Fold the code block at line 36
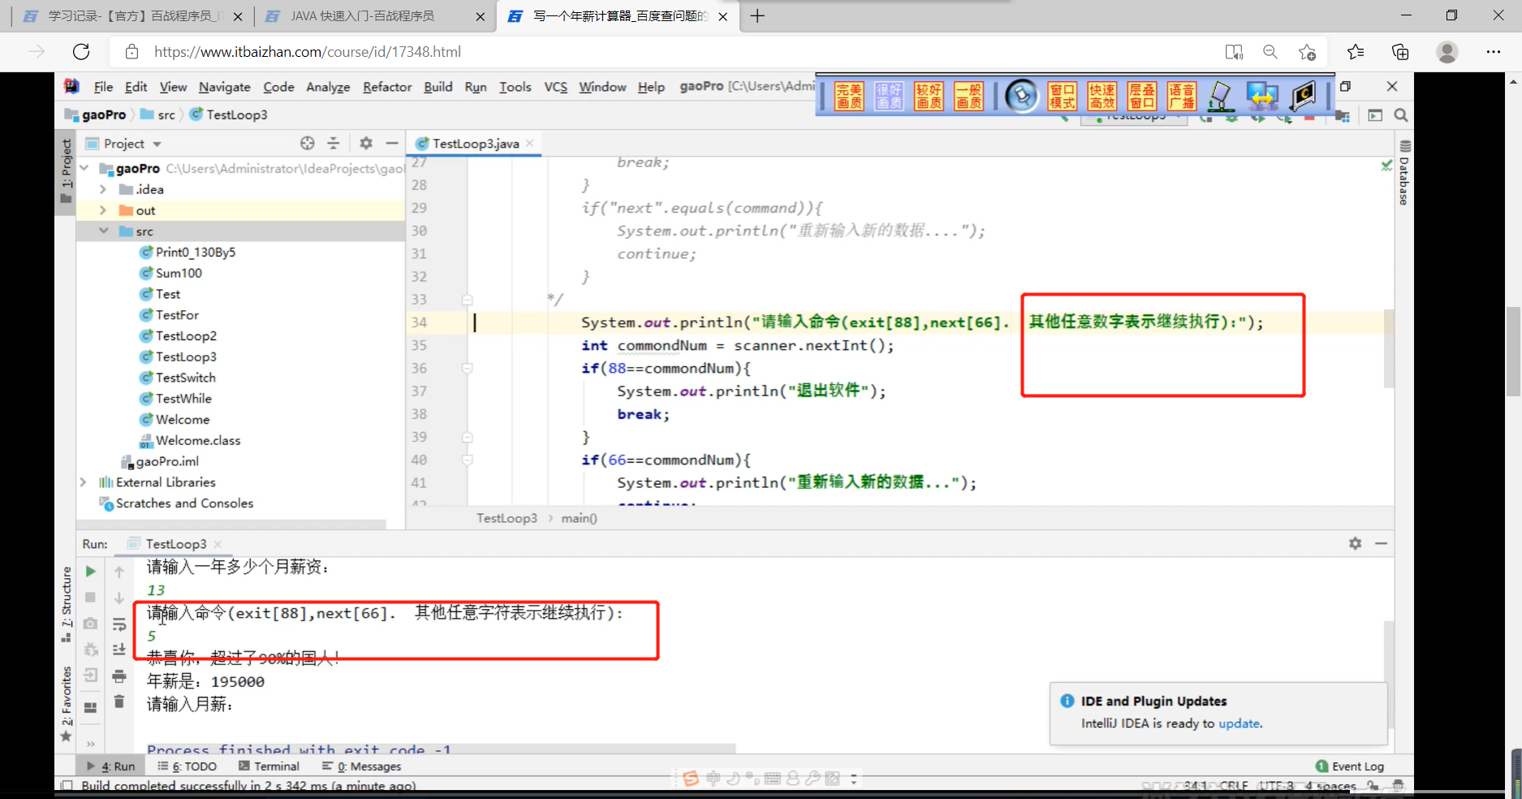This screenshot has width=1522, height=799. click(468, 369)
